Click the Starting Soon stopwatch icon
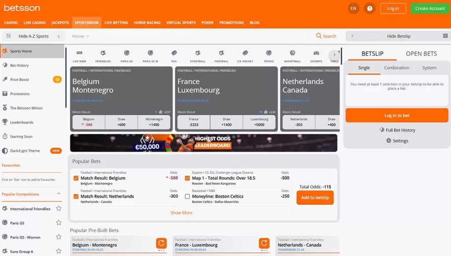Image resolution: width=451 pixels, height=256 pixels. coord(5,136)
